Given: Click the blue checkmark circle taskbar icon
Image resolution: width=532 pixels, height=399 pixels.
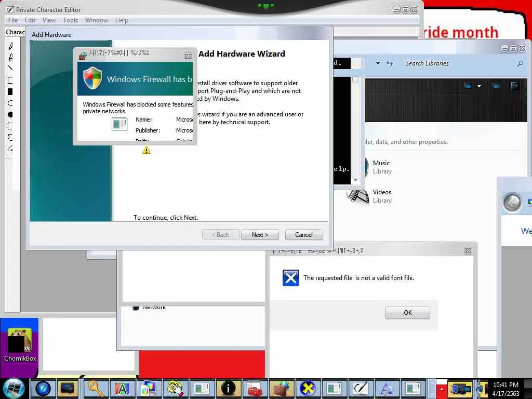Looking at the screenshot, I should click(x=43, y=389).
